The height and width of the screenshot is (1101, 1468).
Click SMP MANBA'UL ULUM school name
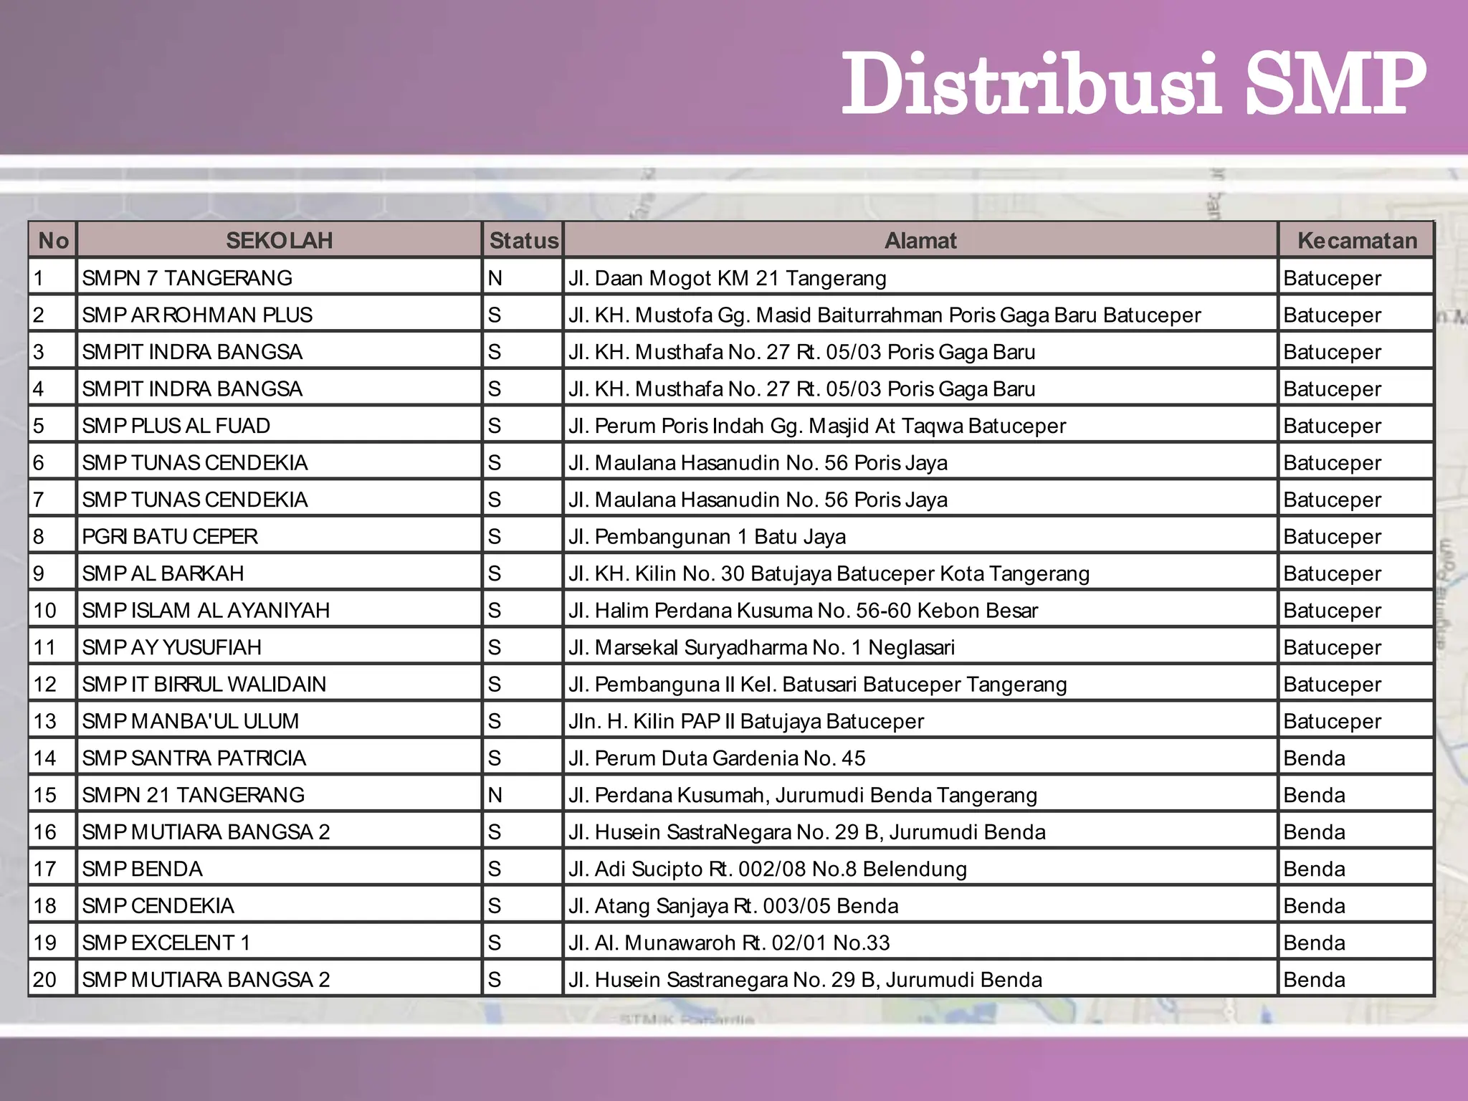191,721
